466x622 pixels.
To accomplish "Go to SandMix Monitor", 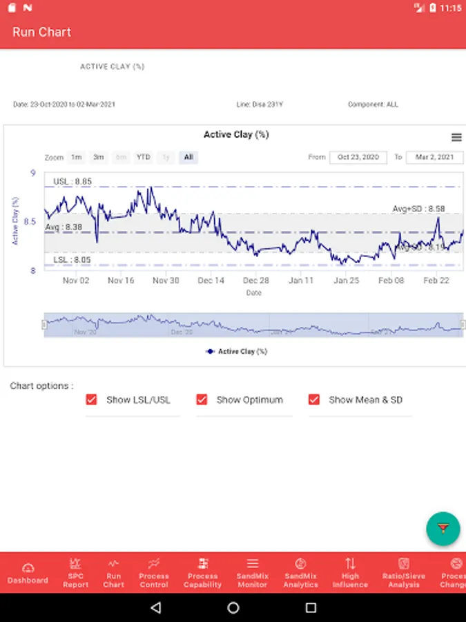I will [252, 573].
